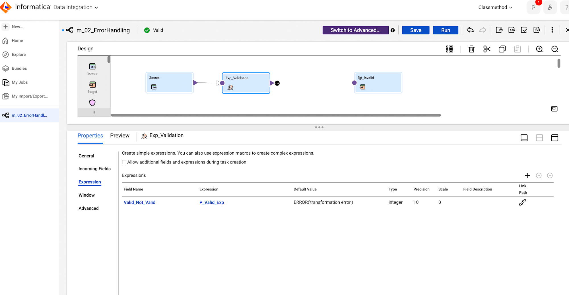Zoom in on the canvas
This screenshot has width=569, height=295.
tap(539, 49)
